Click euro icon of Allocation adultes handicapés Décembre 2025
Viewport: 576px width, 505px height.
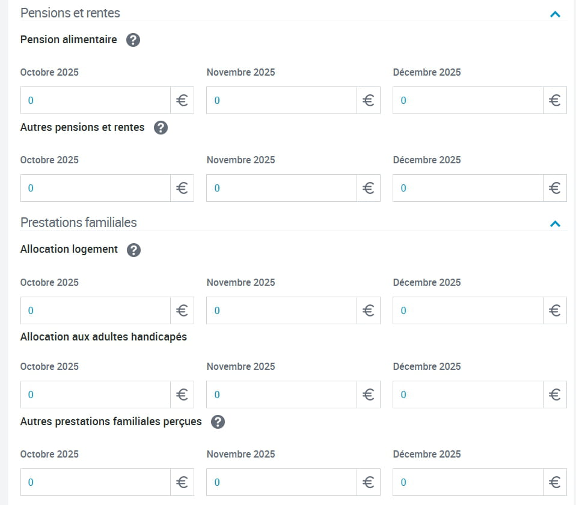[555, 395]
